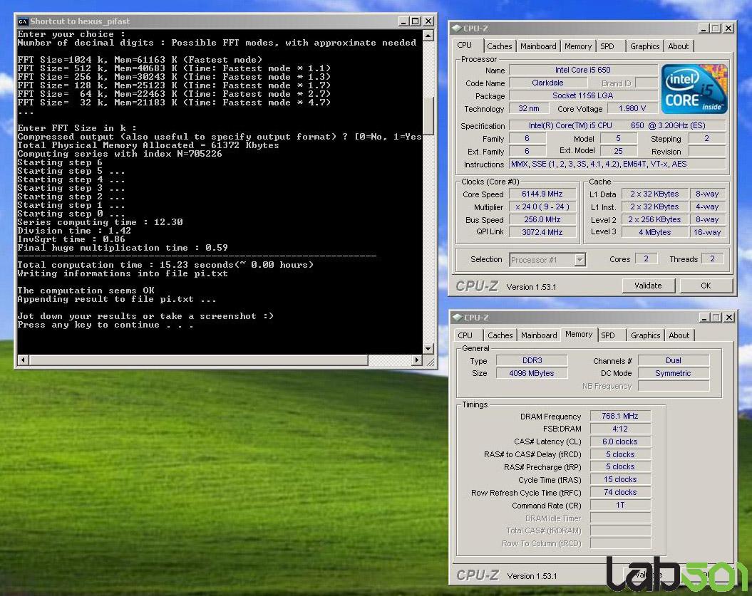
Task: Select Caches tab in bottom CPU-Z window
Action: [x=500, y=335]
